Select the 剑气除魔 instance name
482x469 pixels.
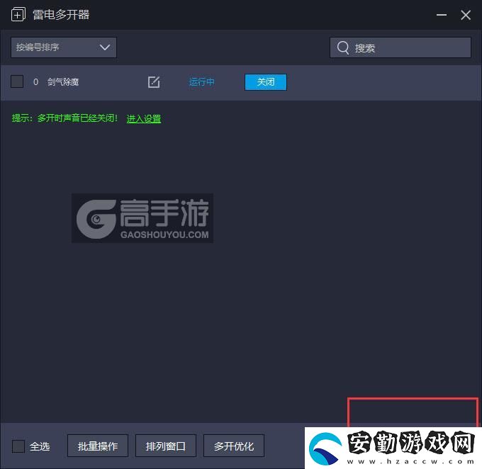63,82
